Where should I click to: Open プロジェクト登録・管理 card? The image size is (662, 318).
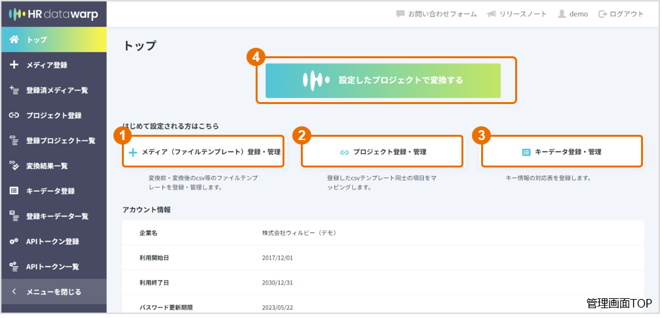click(x=383, y=152)
